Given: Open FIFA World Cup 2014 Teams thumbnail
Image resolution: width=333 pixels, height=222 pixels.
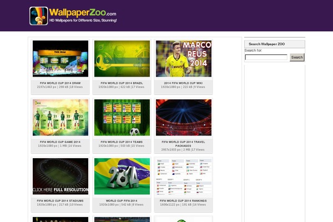Looking at the screenshot, I should [x=122, y=118].
